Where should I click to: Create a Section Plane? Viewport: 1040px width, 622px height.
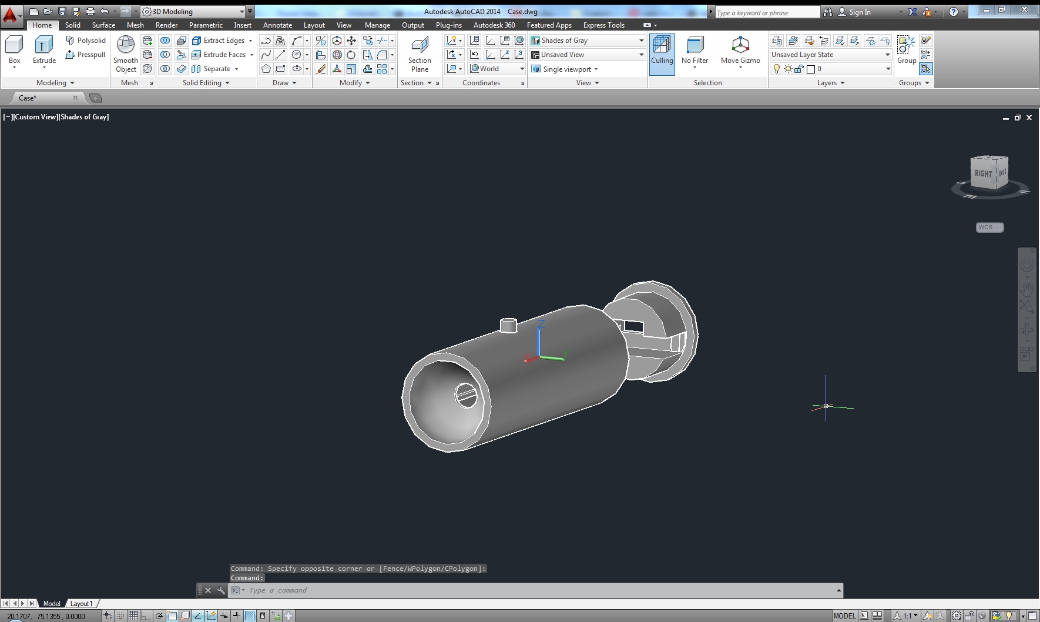(420, 53)
